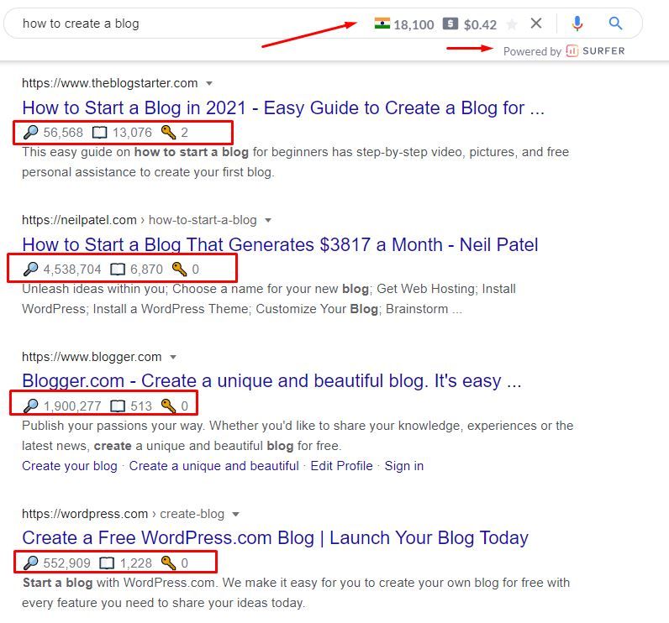Viewport: 669px width, 623px height.
Task: Click the traffic value 56,568
Action: tap(63, 133)
